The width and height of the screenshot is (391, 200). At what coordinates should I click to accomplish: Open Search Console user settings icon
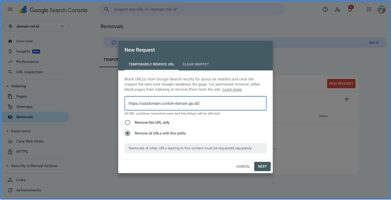tap(337, 10)
